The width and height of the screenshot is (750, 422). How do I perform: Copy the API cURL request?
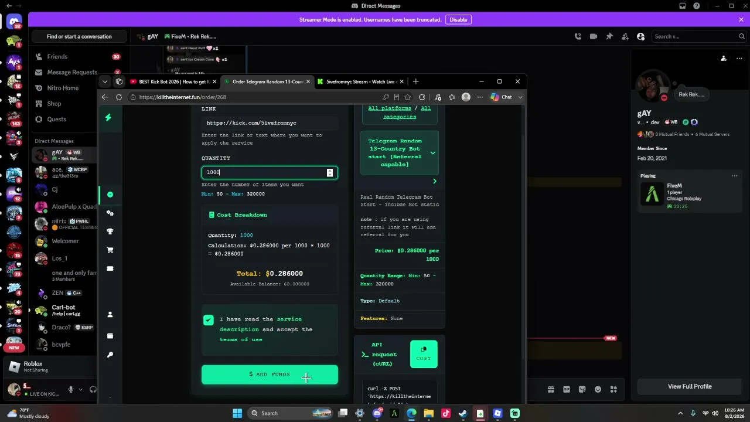coord(424,354)
